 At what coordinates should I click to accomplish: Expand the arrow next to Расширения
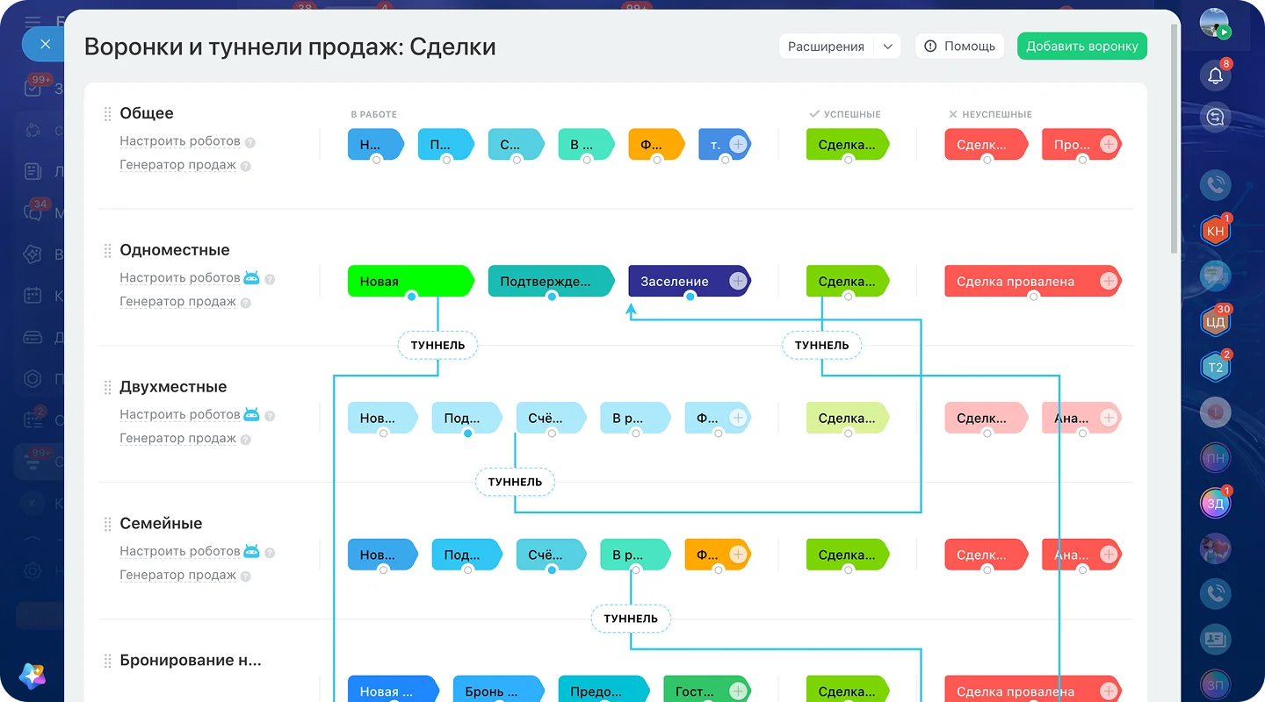pos(888,47)
